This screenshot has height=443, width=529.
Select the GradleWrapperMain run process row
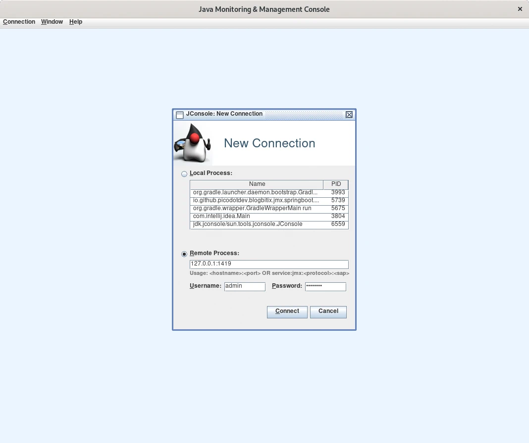(257, 208)
